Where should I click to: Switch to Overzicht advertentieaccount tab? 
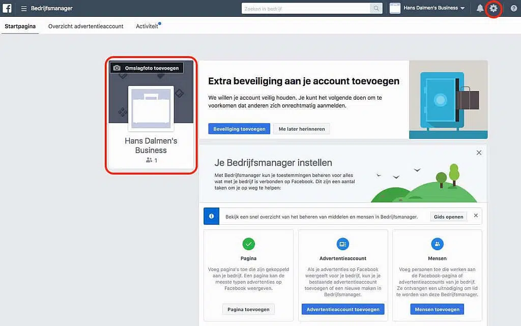pos(85,26)
